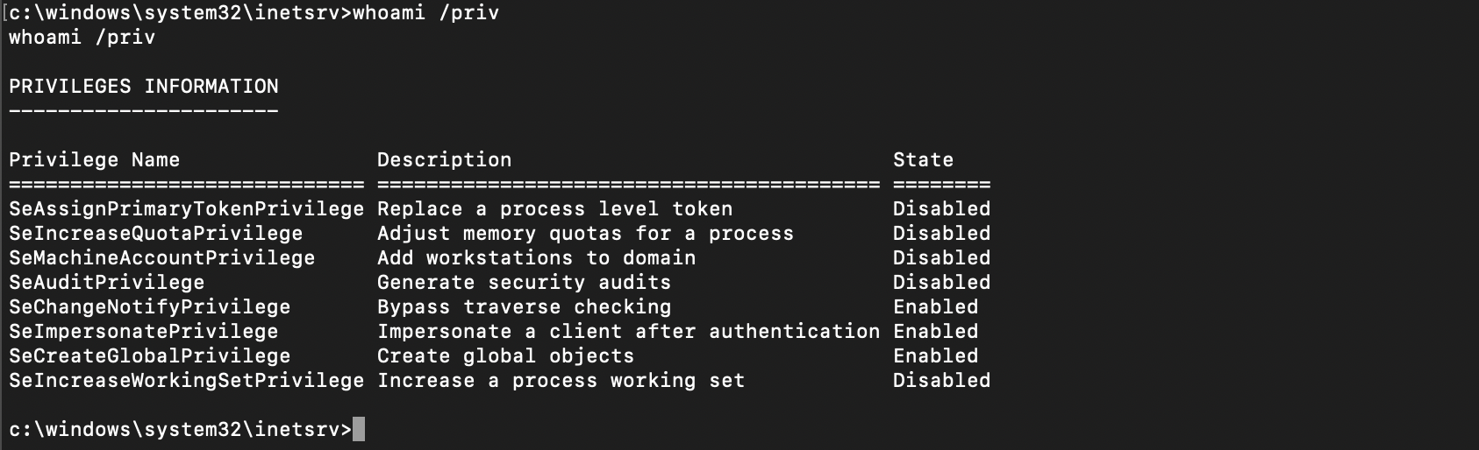Click the SeCreateGlobalPrivilege entry
The width and height of the screenshot is (1479, 450).
coord(150,356)
